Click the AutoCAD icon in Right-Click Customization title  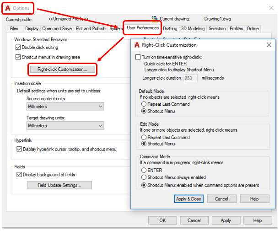(137, 45)
